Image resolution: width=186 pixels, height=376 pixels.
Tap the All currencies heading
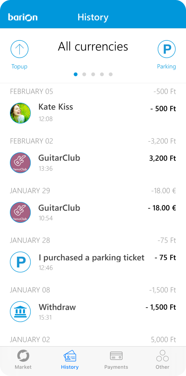pyautogui.click(x=93, y=46)
